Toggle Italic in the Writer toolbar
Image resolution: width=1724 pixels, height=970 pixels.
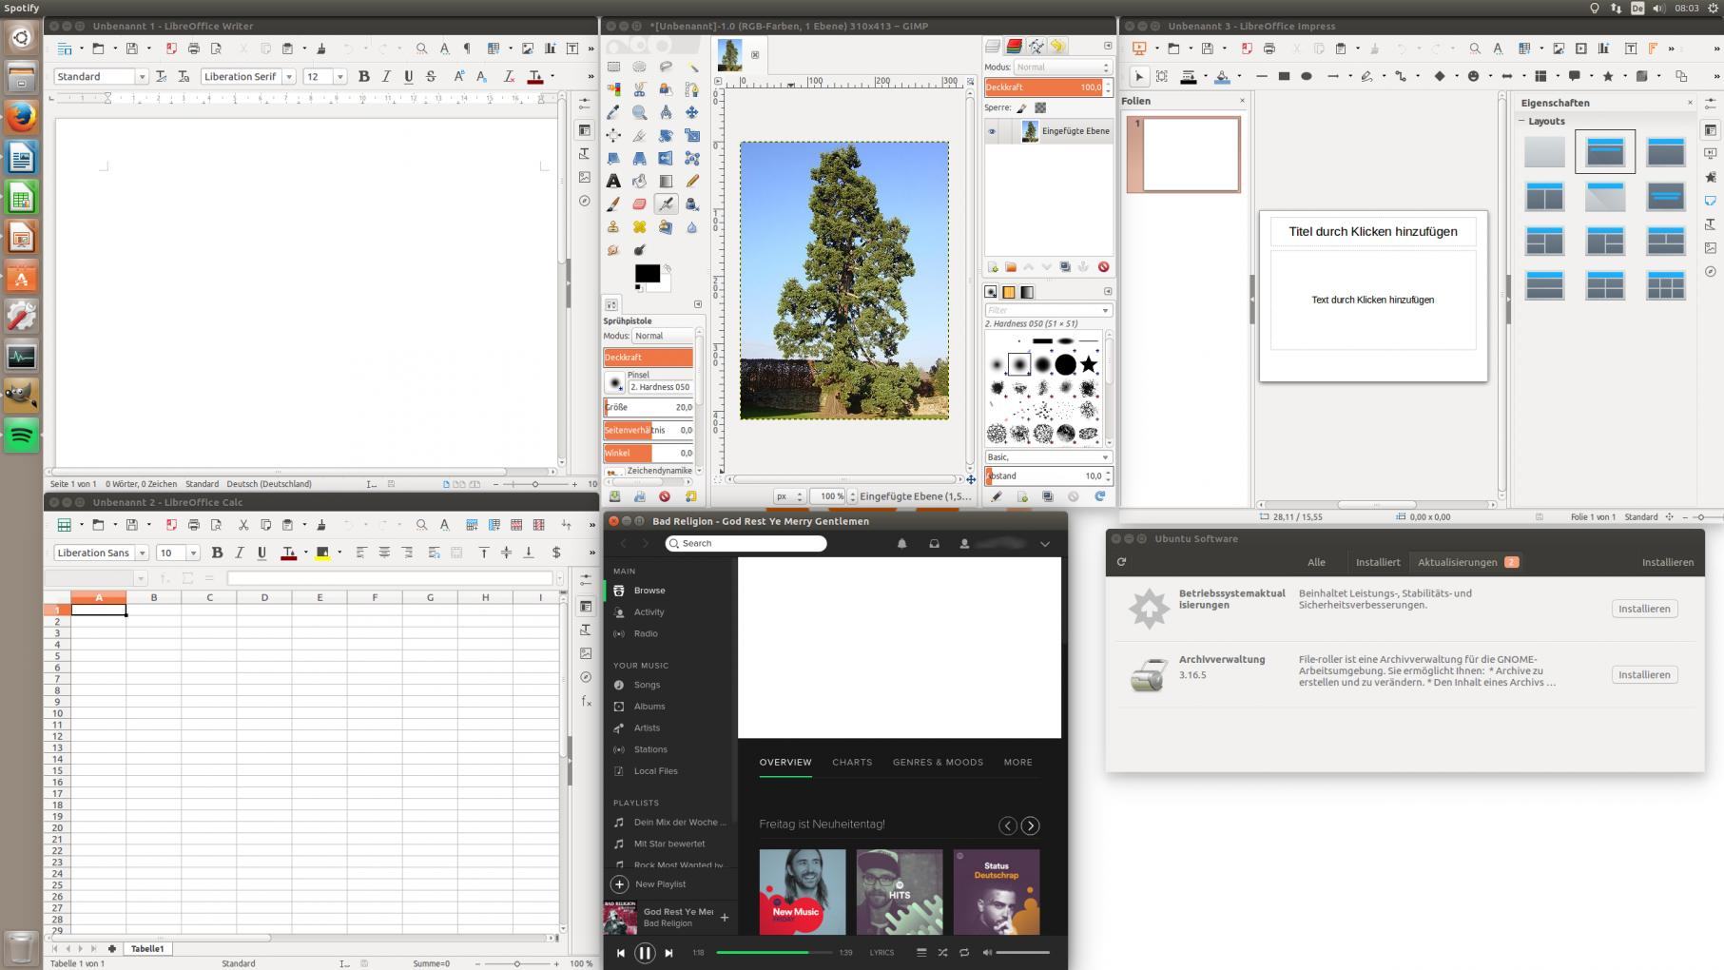(x=386, y=76)
